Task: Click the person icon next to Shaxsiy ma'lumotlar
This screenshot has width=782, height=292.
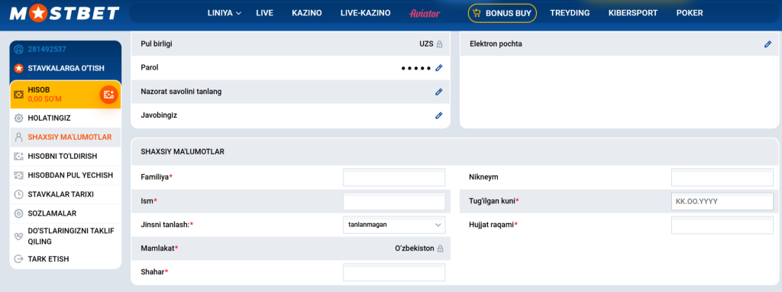Action: click(x=19, y=138)
